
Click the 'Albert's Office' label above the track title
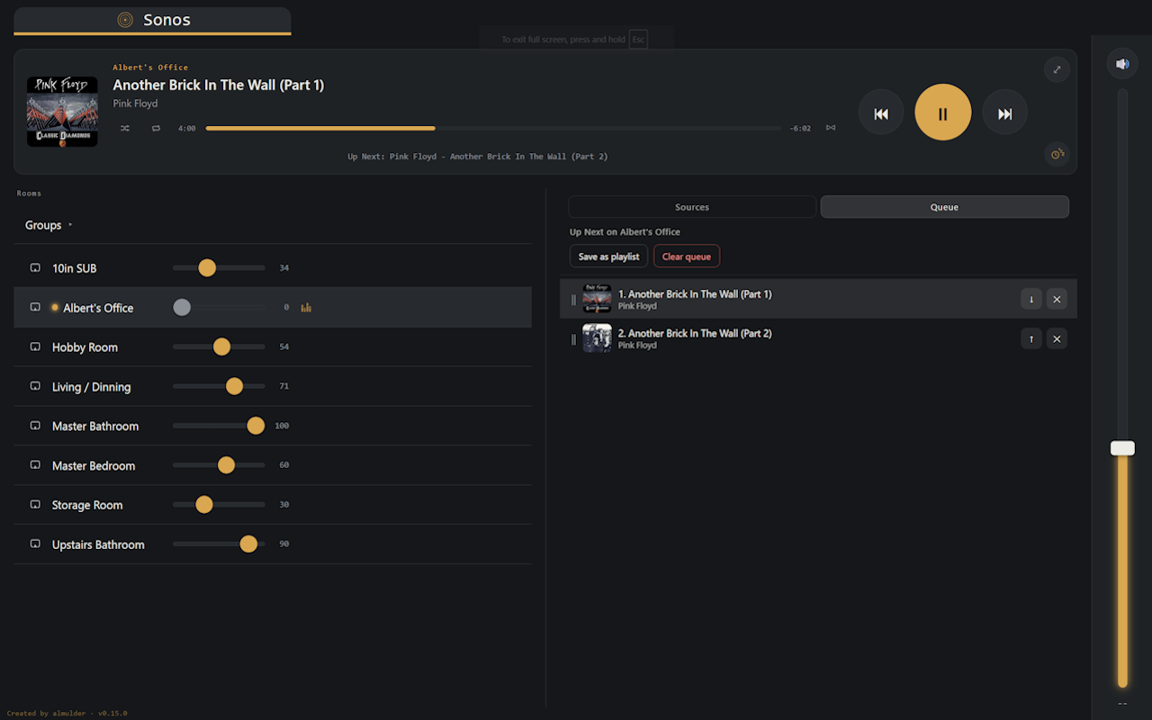coord(150,67)
